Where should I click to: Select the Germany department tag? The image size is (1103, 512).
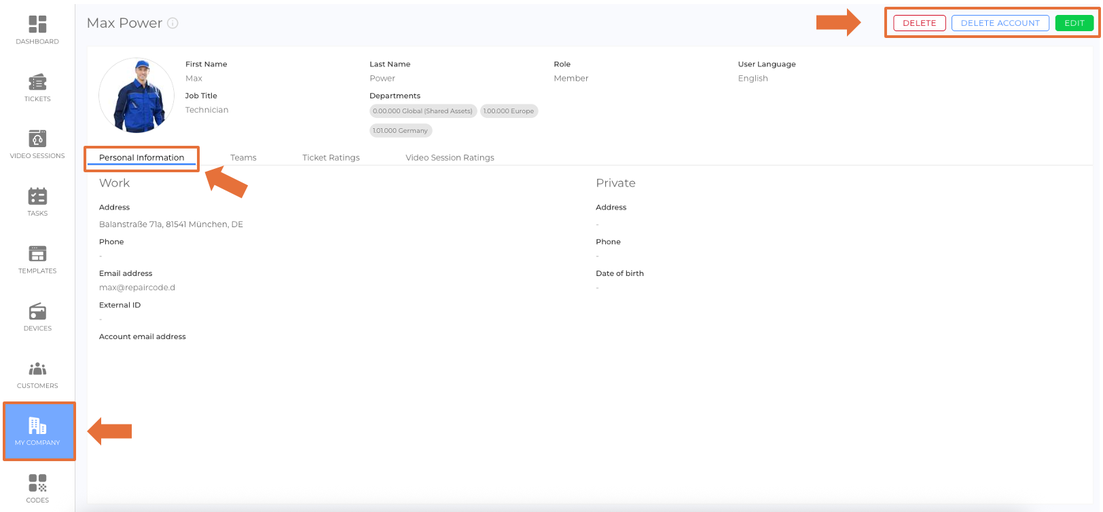[400, 130]
